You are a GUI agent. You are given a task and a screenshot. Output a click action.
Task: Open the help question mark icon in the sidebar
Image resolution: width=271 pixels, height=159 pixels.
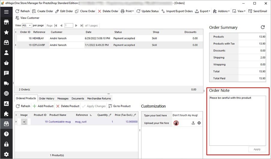tap(6, 134)
